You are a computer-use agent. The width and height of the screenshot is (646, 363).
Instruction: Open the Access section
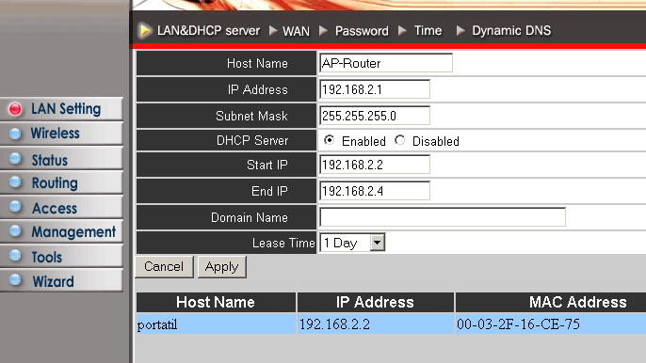(x=61, y=207)
